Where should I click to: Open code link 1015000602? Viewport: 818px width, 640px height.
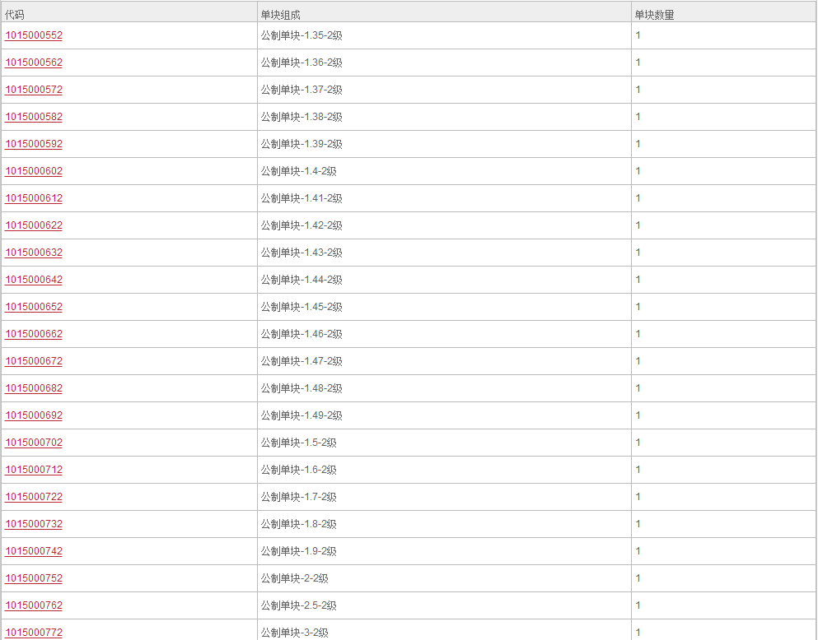[x=34, y=171]
